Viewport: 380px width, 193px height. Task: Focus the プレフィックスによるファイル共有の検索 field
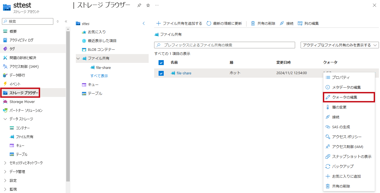[224, 45]
